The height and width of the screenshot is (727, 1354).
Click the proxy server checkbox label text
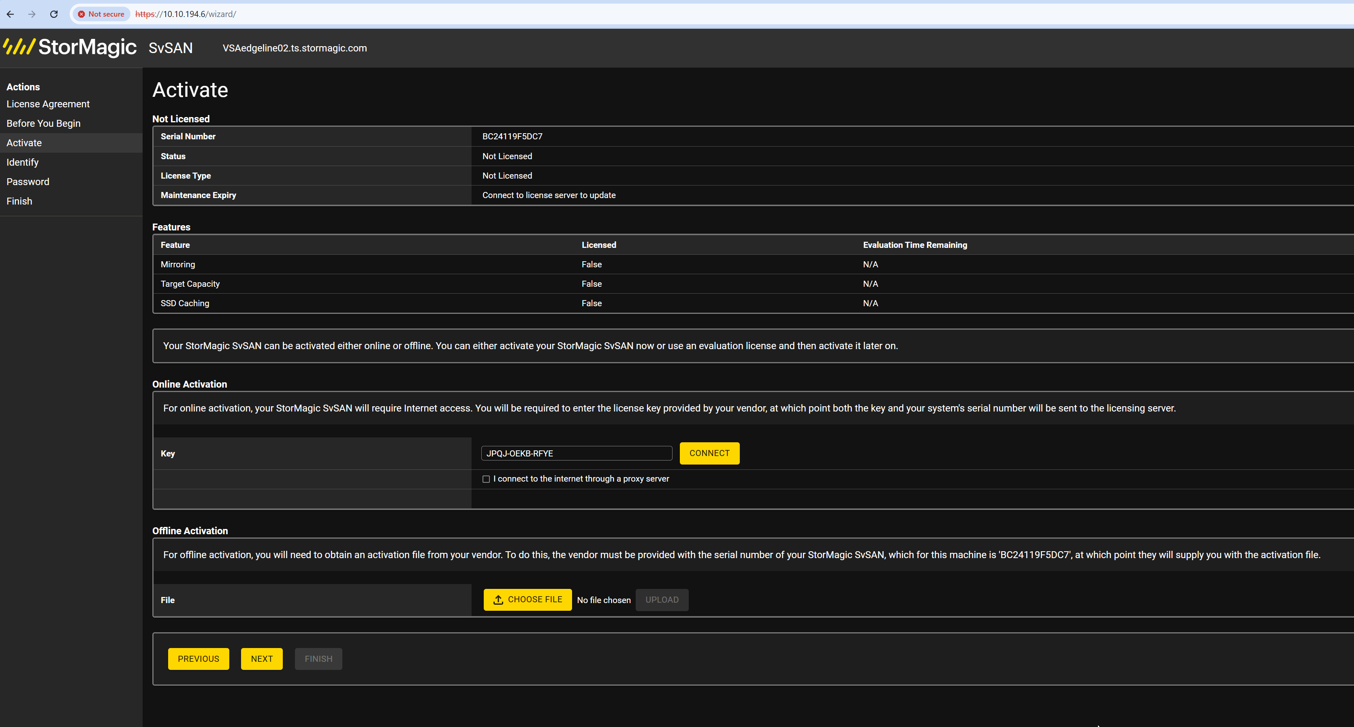point(581,479)
